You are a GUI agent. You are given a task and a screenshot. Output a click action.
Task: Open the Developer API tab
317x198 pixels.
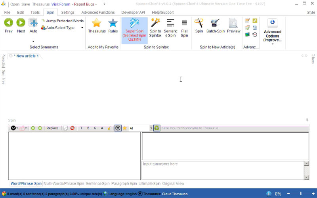tap(133, 12)
